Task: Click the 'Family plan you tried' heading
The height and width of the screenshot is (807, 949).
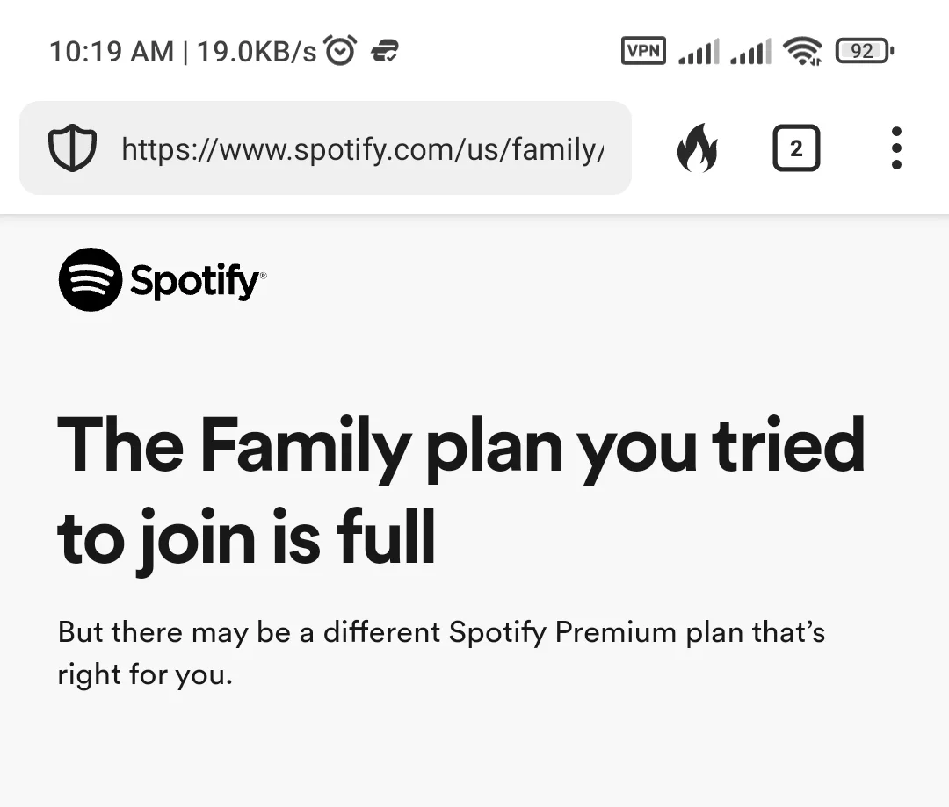Action: (x=532, y=448)
